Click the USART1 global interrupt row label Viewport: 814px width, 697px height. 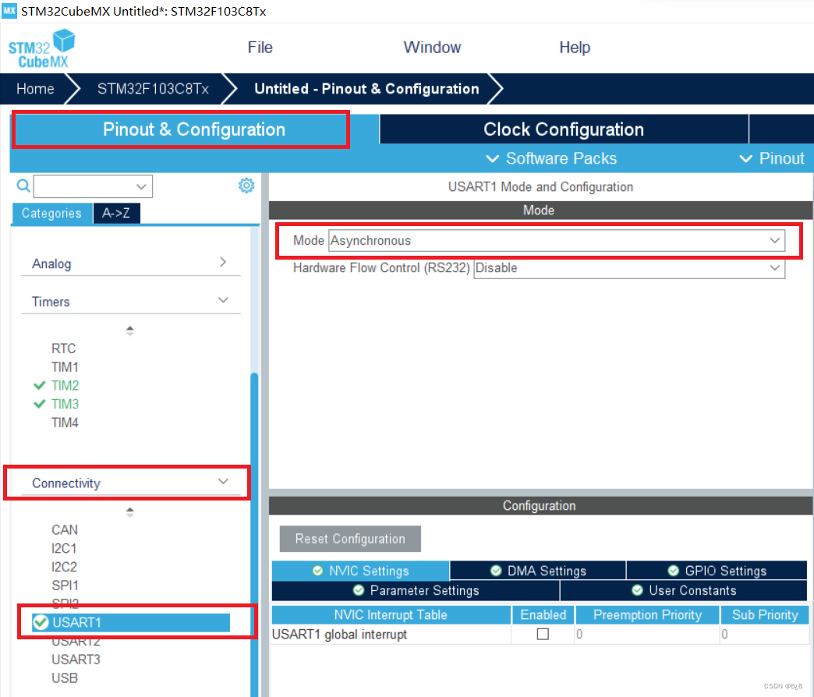point(339,634)
